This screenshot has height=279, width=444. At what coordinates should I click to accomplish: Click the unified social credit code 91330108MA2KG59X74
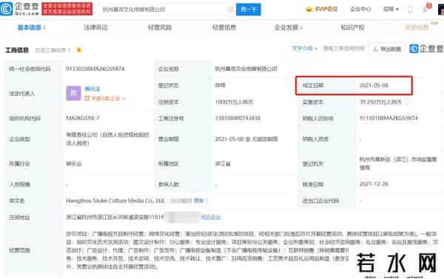point(95,69)
